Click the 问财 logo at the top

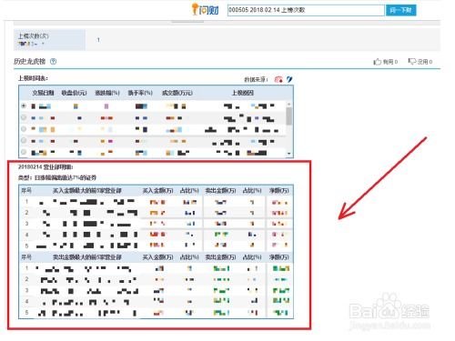(206, 9)
